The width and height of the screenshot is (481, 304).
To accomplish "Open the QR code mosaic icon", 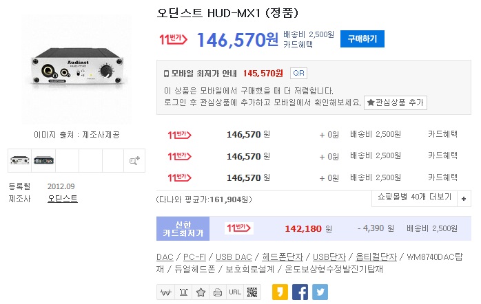I will tap(253, 292).
